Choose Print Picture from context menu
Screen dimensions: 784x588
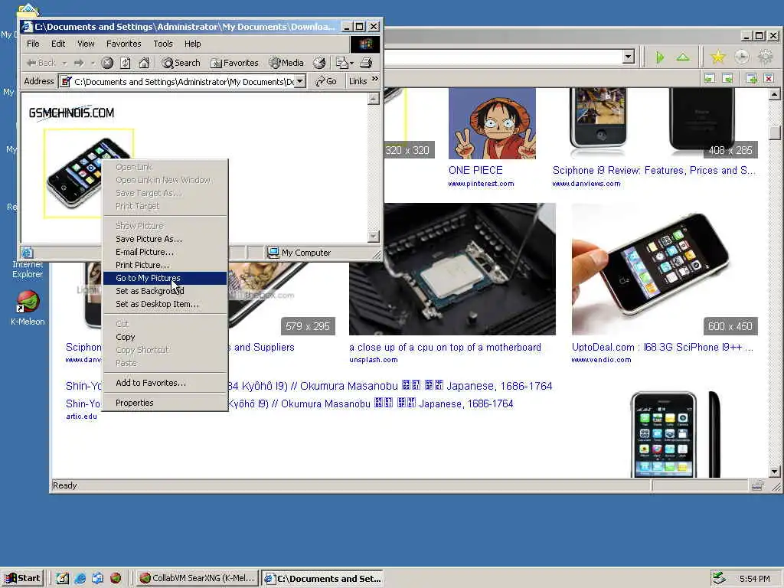[165, 265]
